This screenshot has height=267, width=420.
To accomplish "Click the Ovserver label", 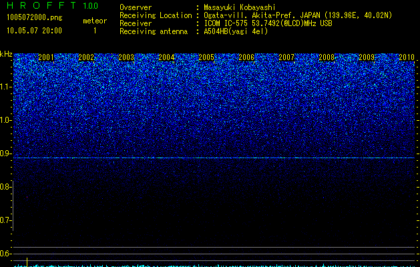I will point(136,7).
